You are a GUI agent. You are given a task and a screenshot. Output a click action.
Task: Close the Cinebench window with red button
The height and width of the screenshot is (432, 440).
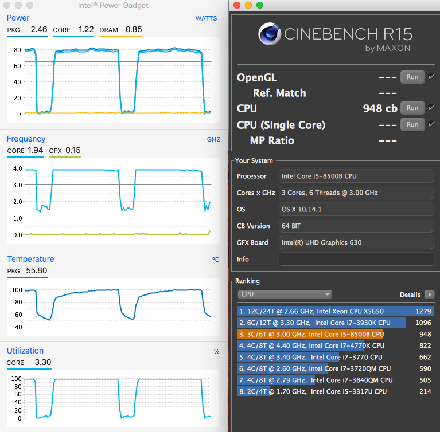[237, 5]
